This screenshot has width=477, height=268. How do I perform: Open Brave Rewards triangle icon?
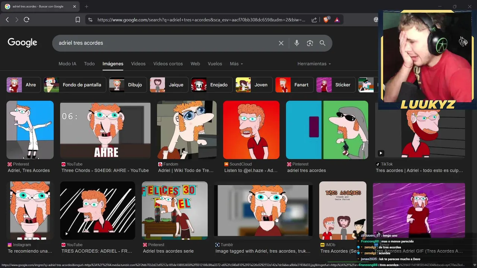(337, 20)
